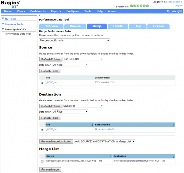Select the Destination _HOST_.rrd radio button
Image resolution: width=184 pixels, height=173 pixels.
click(42, 130)
